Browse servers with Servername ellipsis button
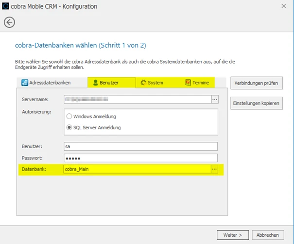The width and height of the screenshot is (294, 244). (x=215, y=100)
